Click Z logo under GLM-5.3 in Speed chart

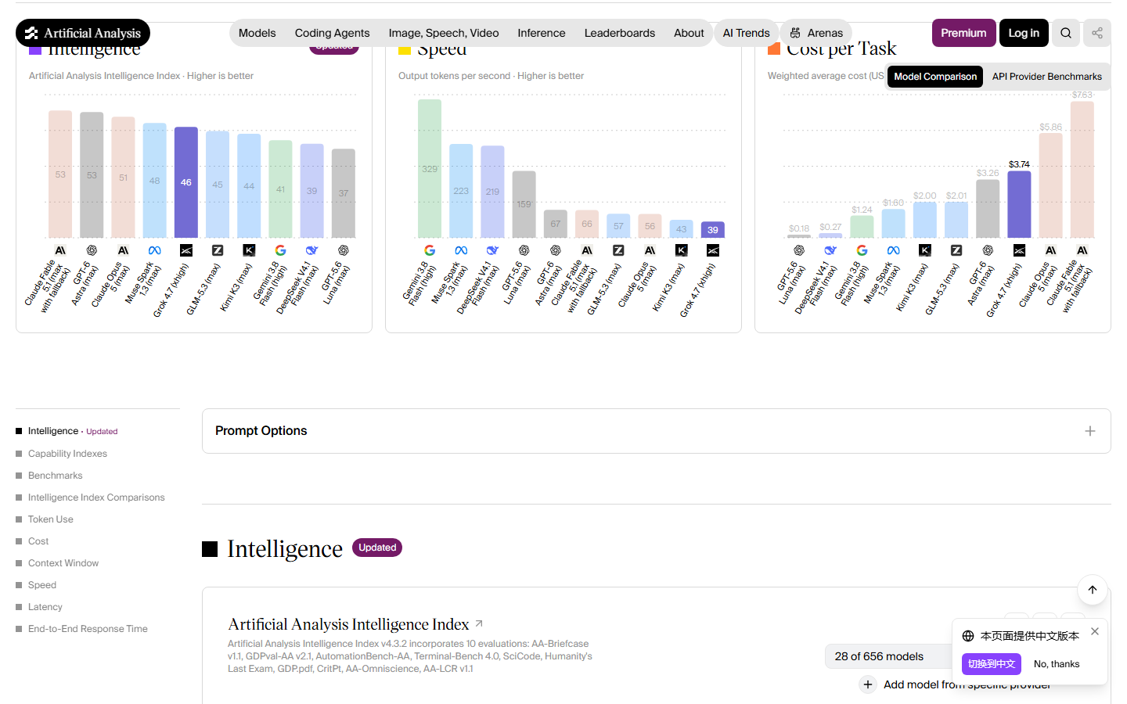pos(618,250)
